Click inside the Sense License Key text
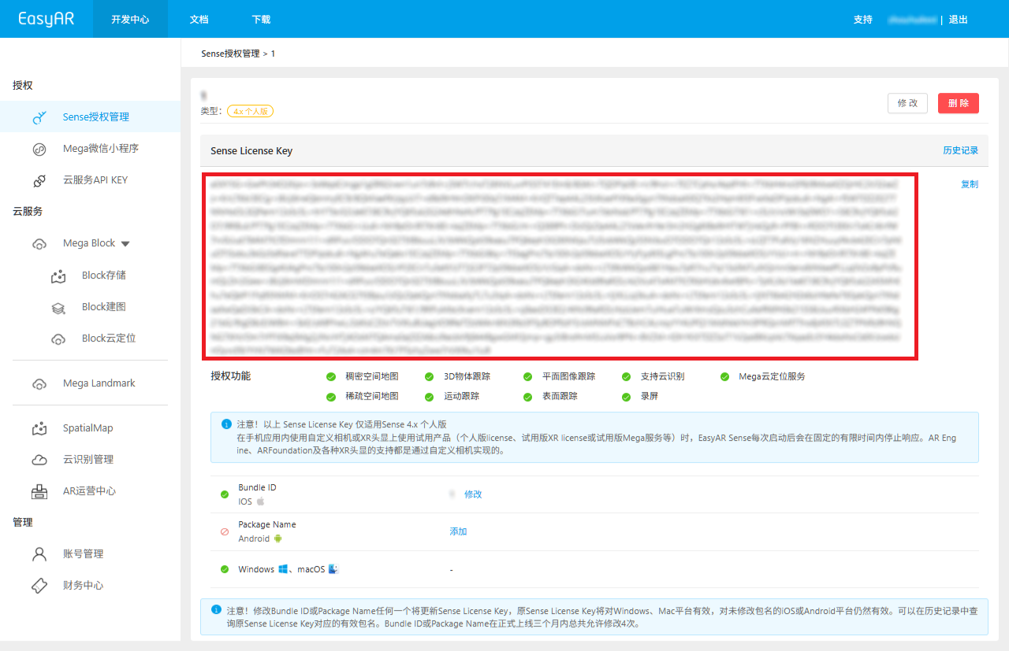Viewport: 1009px width, 651px height. [x=560, y=267]
